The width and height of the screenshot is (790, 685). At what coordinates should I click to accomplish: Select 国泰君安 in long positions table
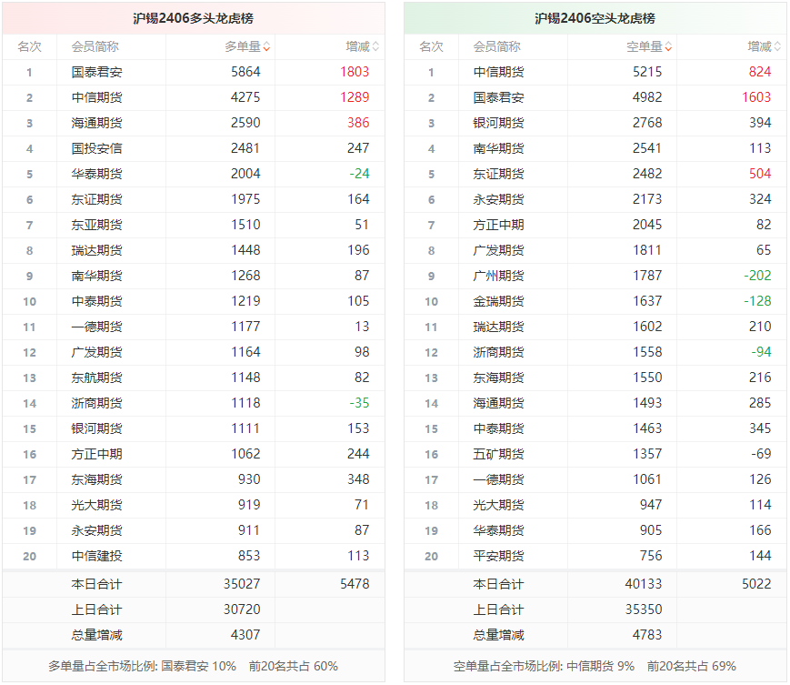pos(96,72)
